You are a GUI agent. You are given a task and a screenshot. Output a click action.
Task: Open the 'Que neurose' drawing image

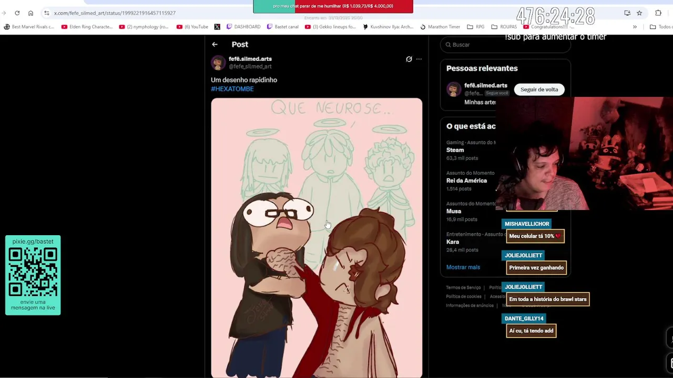(317, 238)
